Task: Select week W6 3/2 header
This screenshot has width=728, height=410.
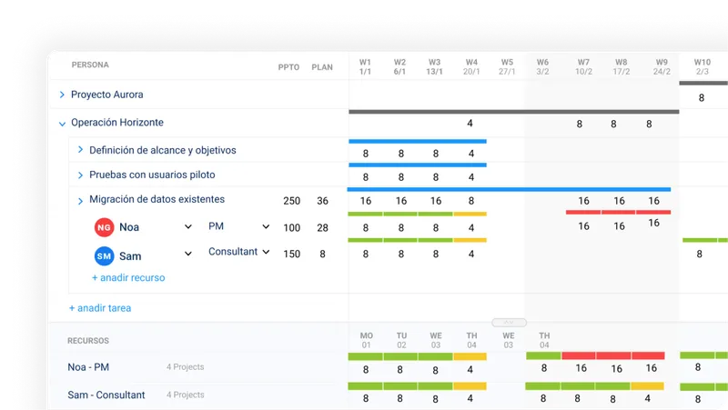Action: (542, 66)
